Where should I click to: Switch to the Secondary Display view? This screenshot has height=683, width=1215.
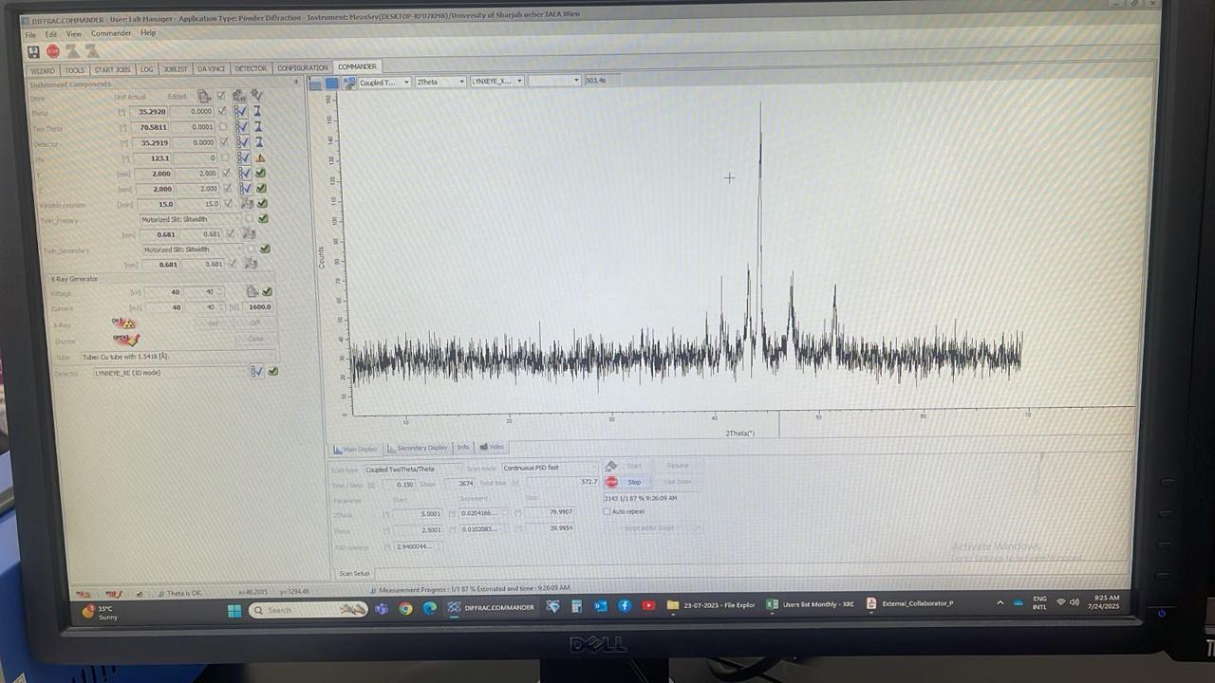418,448
